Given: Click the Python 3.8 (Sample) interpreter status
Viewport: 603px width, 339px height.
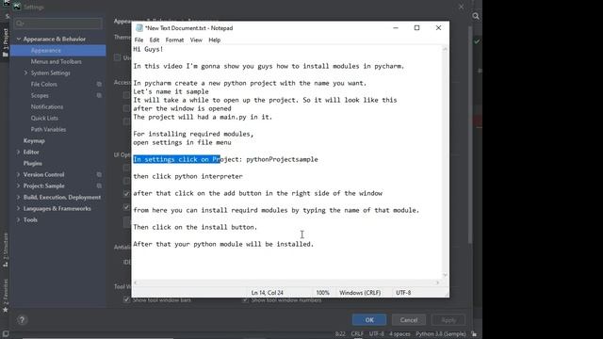Looking at the screenshot, I should coord(441,334).
